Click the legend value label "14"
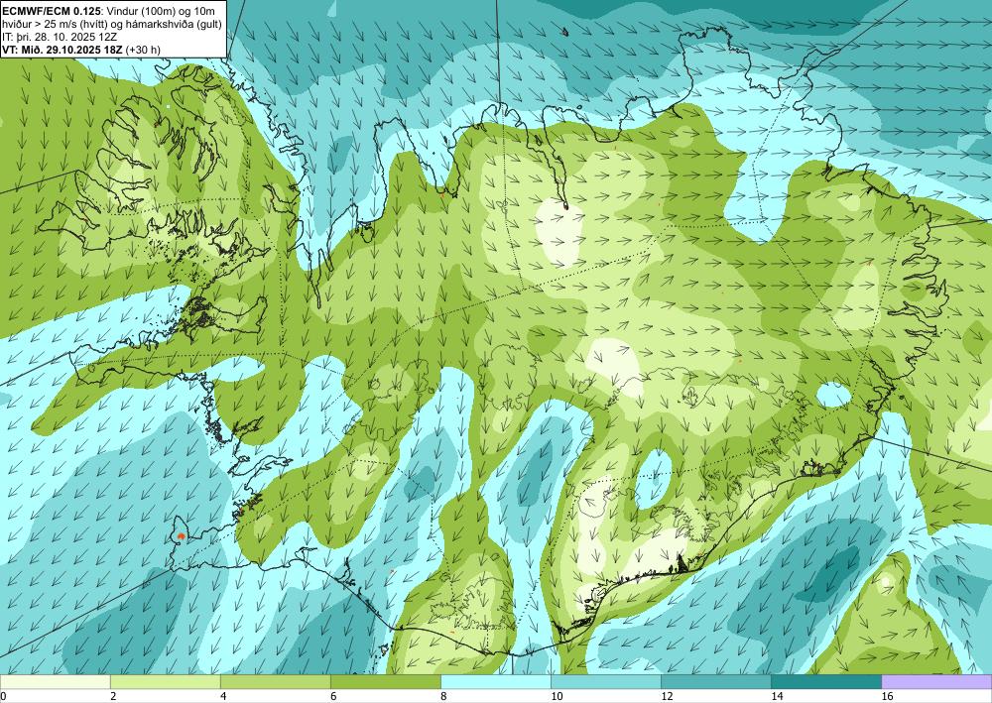 point(777,696)
